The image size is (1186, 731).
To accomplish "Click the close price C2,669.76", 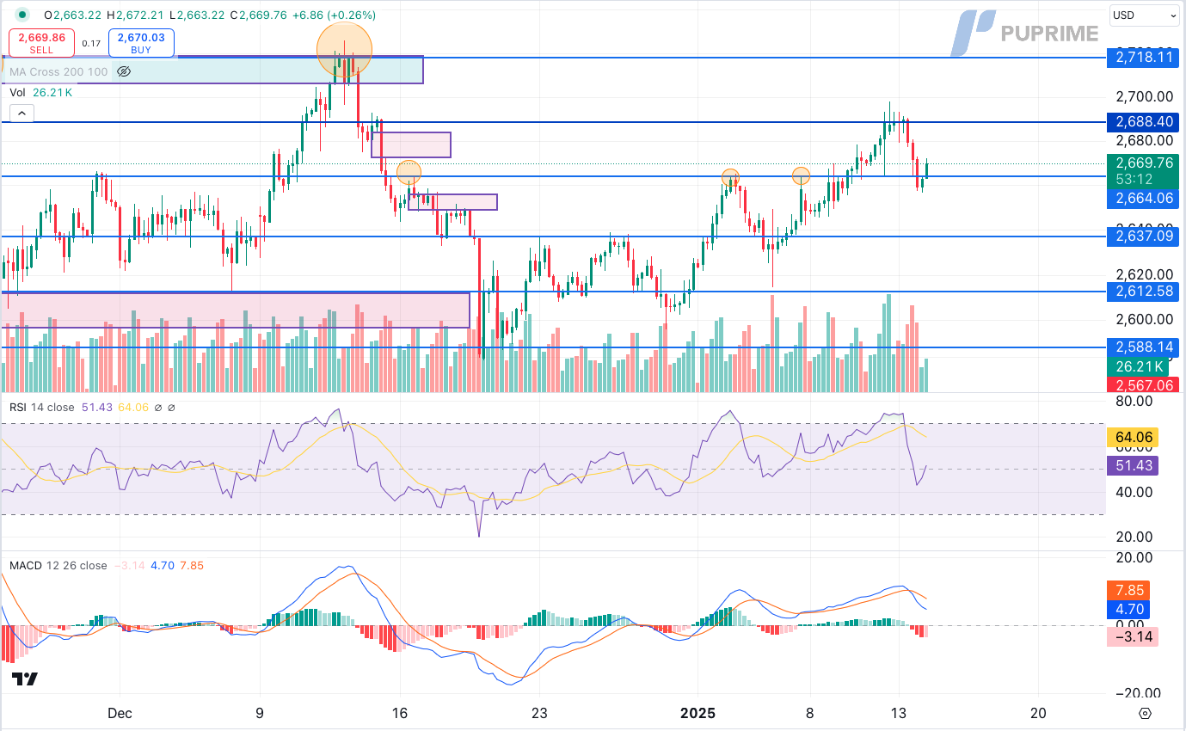I will pyautogui.click(x=257, y=15).
